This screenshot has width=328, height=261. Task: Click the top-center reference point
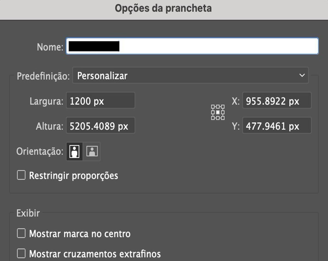218,106
